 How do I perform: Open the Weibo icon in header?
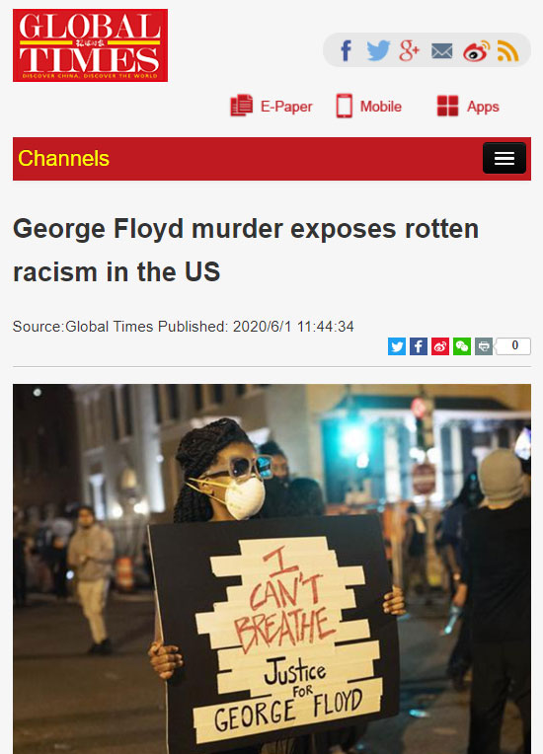(x=476, y=51)
